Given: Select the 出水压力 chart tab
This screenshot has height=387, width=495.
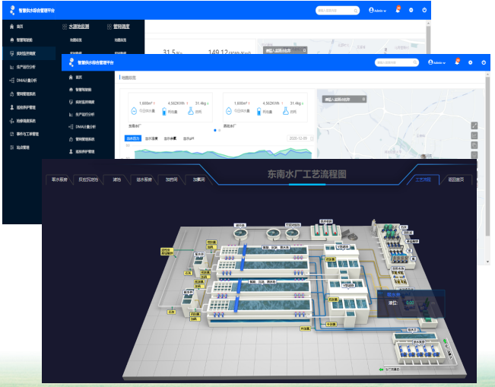Looking at the screenshot, I should tap(133, 138).
